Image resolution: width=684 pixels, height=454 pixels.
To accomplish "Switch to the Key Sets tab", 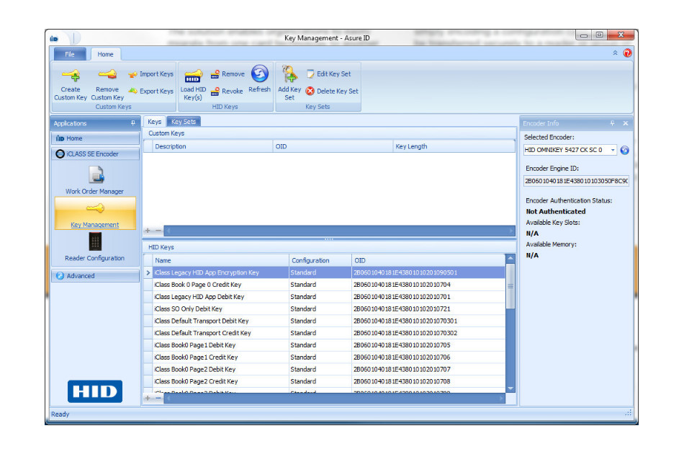I will click(x=184, y=122).
